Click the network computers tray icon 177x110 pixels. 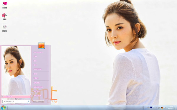(159, 108)
